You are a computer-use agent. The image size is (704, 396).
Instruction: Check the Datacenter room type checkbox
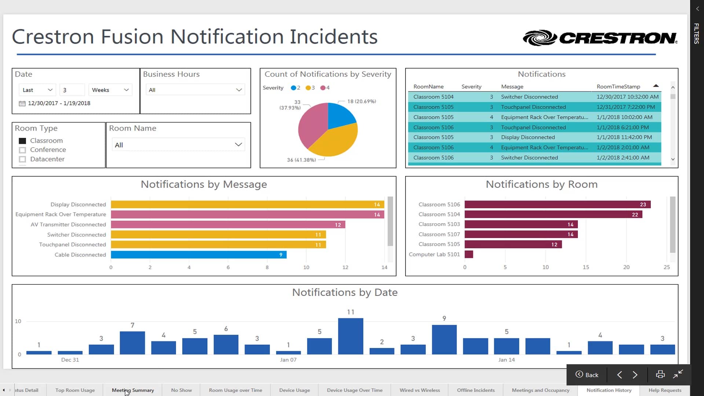22,159
